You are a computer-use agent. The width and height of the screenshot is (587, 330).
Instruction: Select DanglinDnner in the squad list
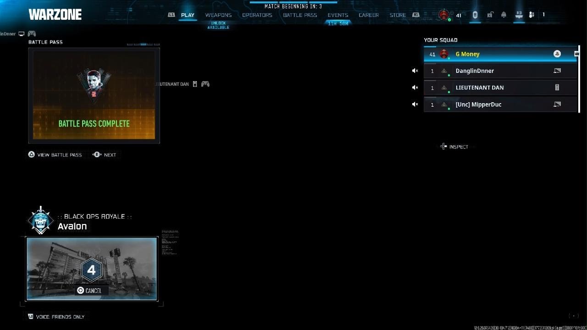point(500,71)
